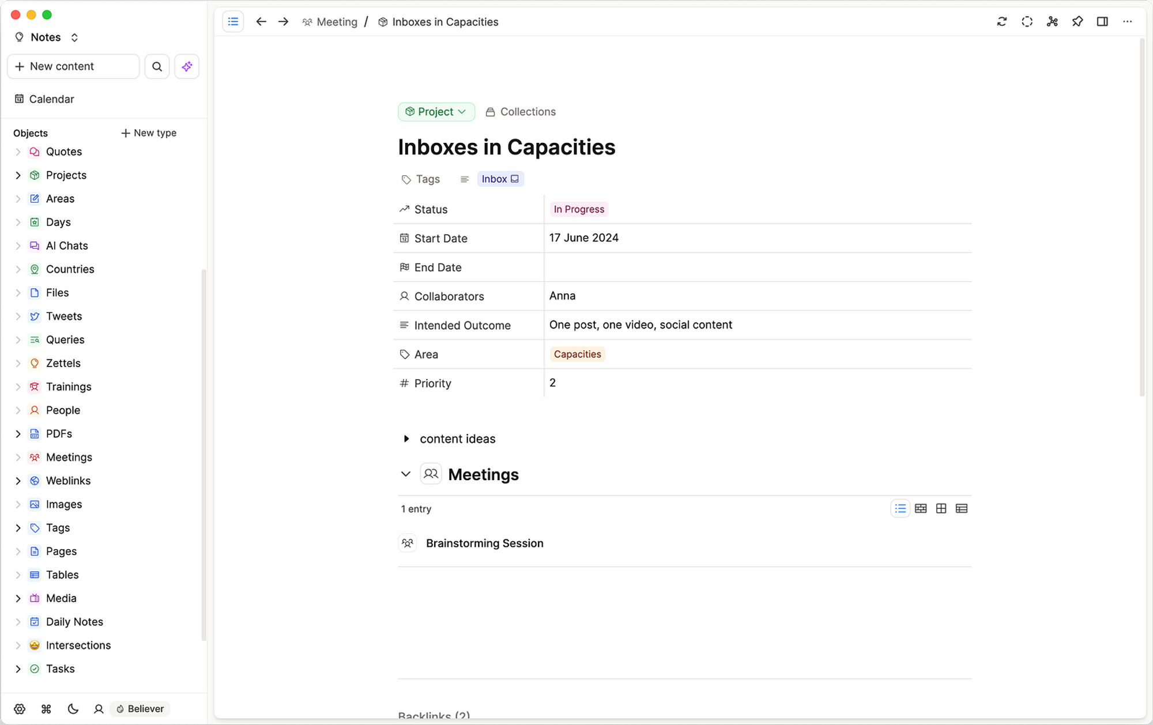
Task: Go back with the left arrow
Action: [261, 22]
